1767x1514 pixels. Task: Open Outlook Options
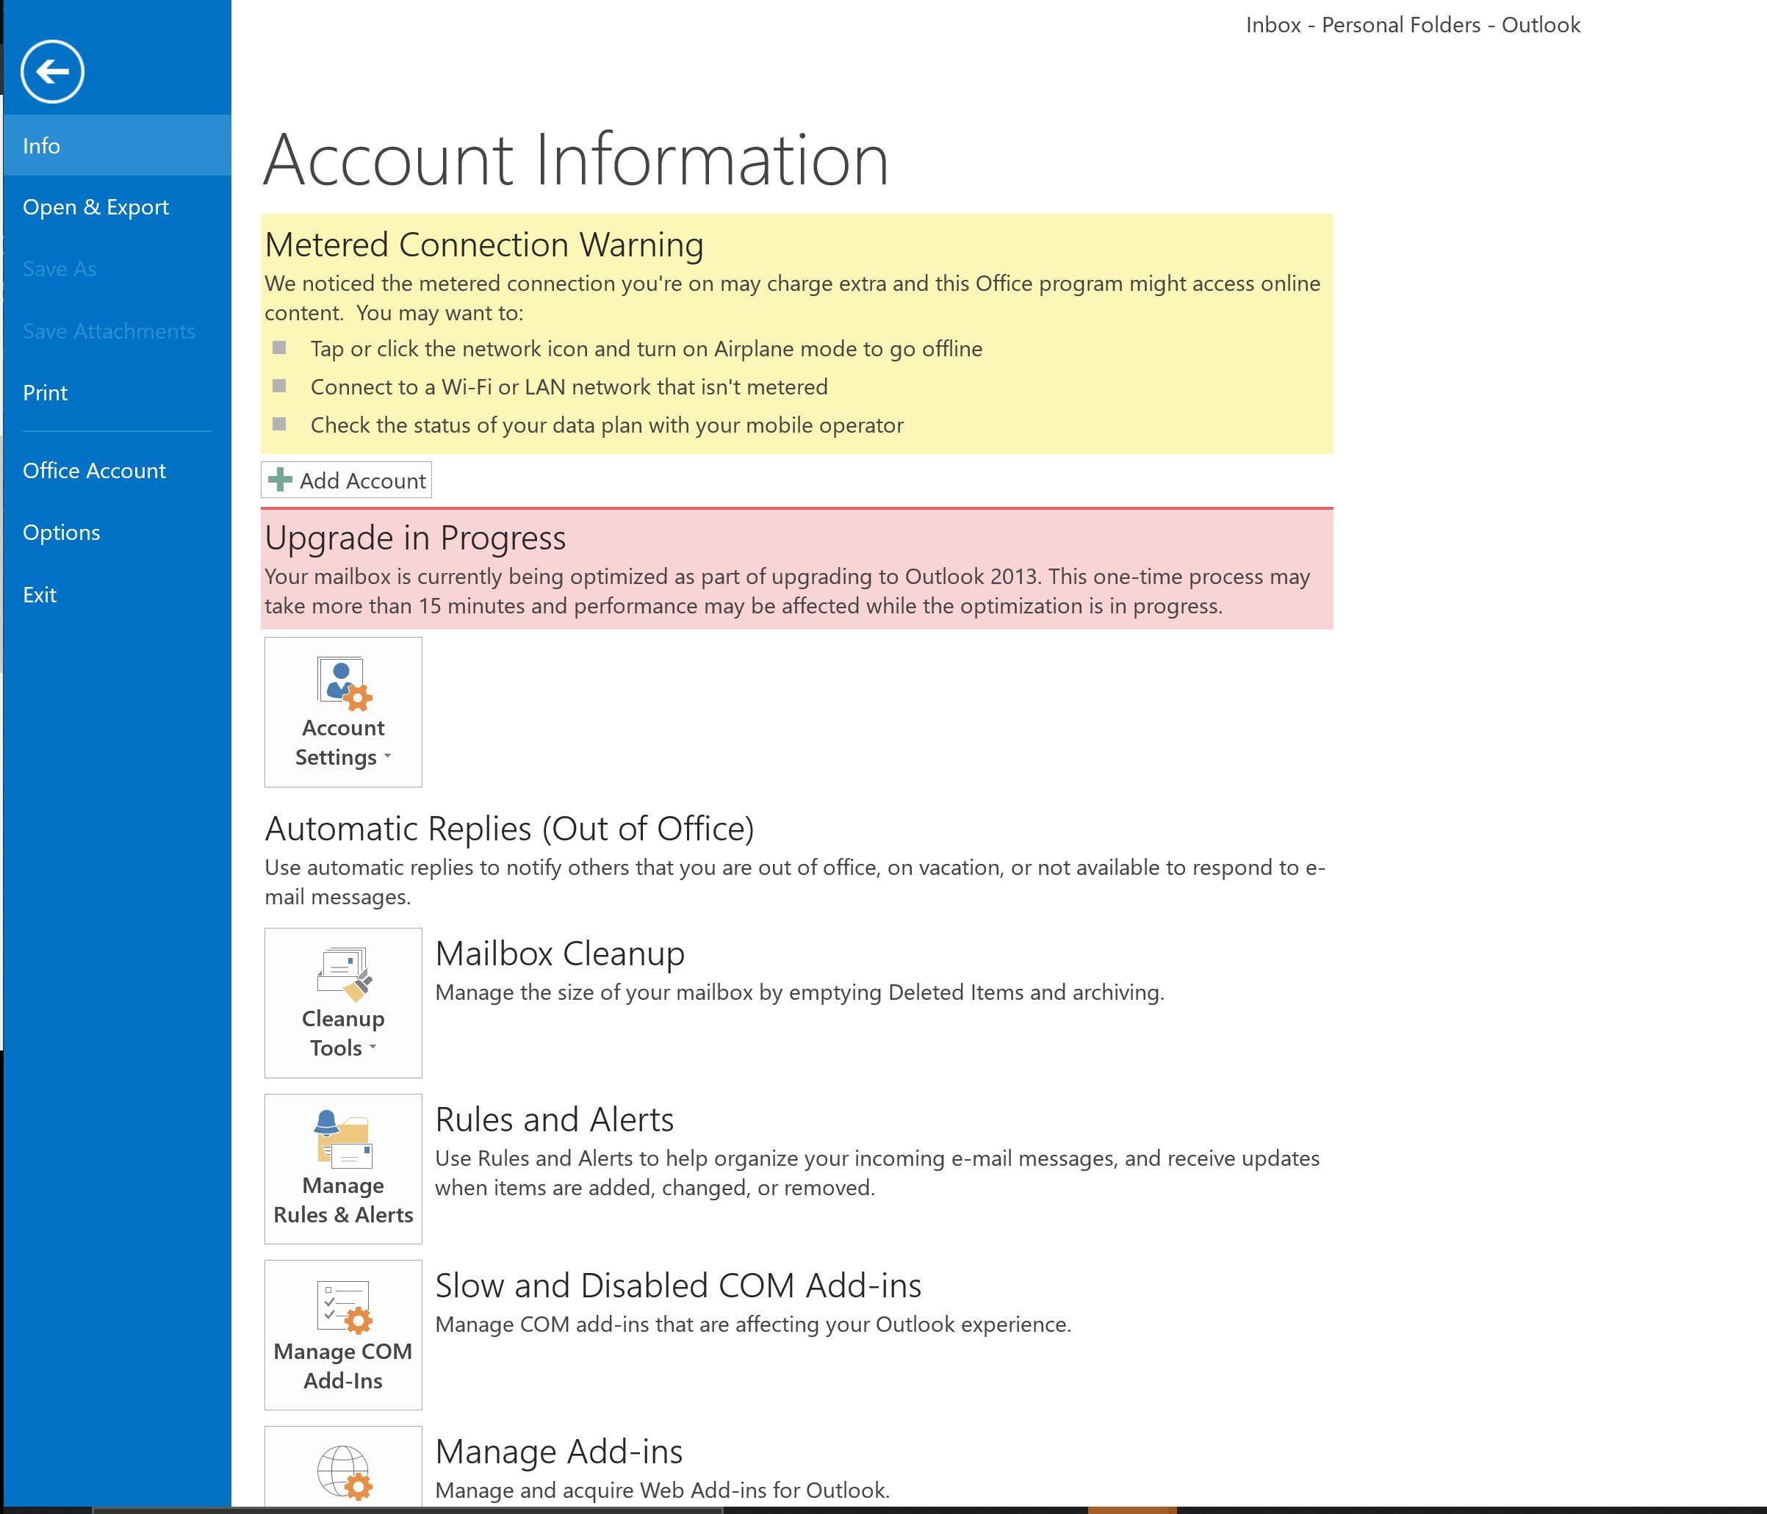62,533
